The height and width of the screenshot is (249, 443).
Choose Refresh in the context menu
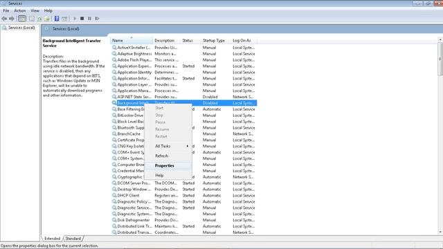[x=168, y=156]
